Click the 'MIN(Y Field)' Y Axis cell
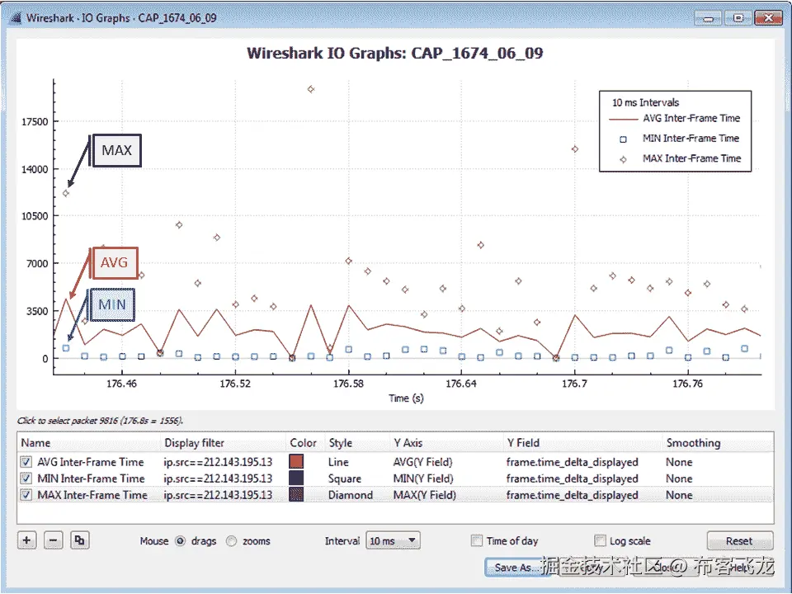The image size is (792, 594). pyautogui.click(x=423, y=478)
